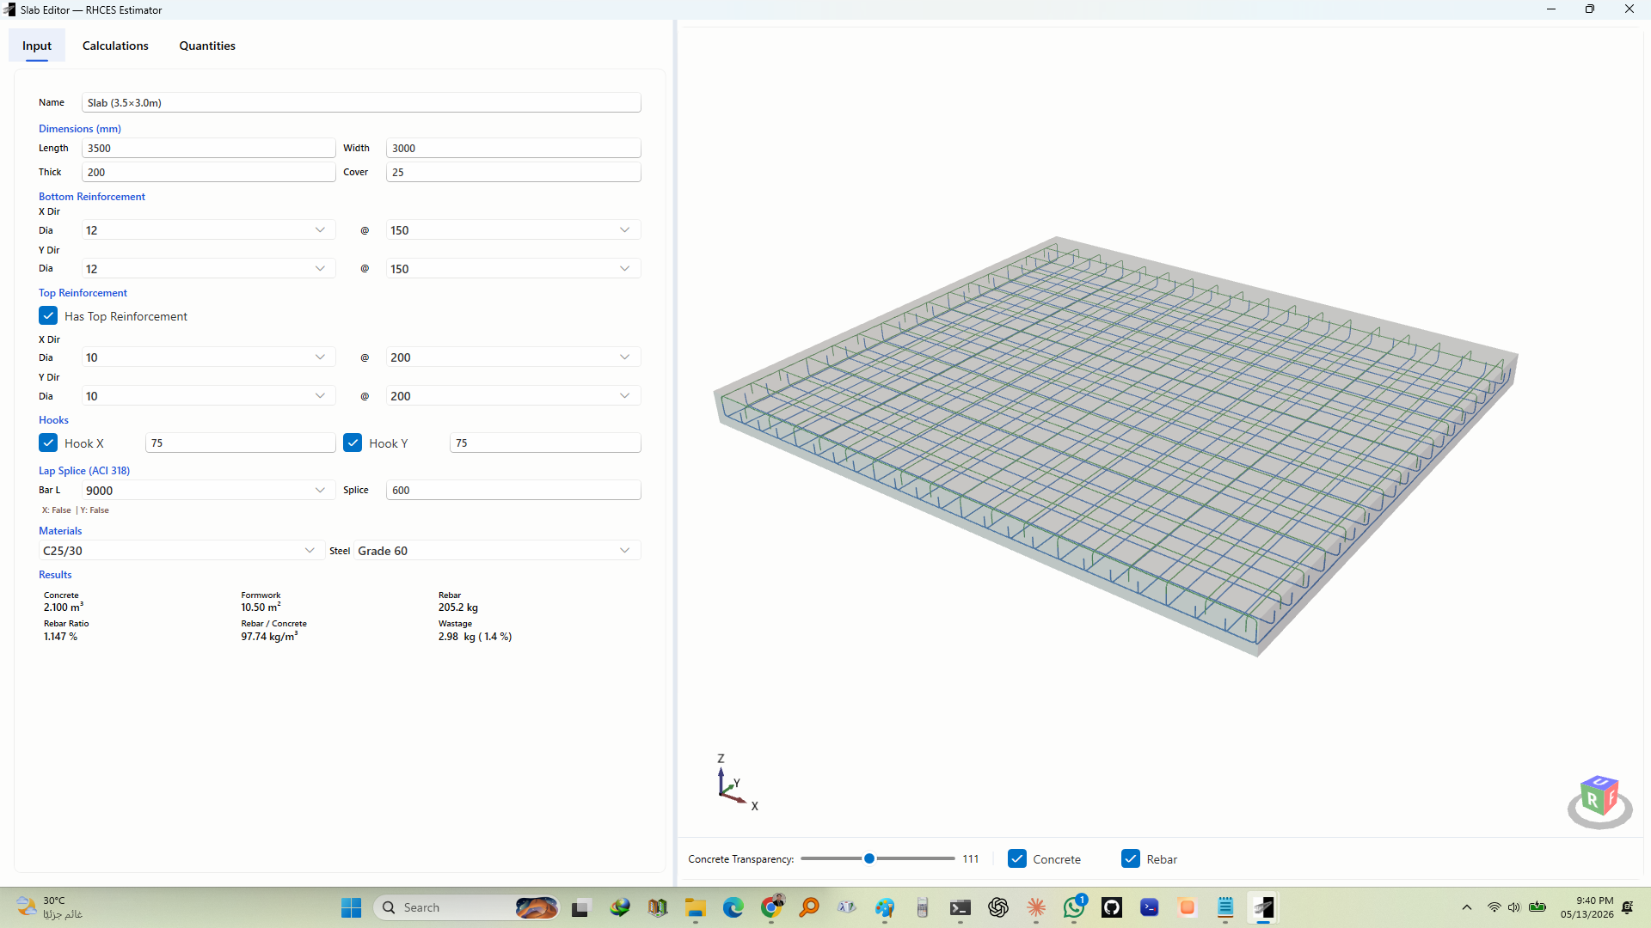Open the buildings app icon in taskbar
The height and width of the screenshot is (928, 1651).
[x=657, y=907]
